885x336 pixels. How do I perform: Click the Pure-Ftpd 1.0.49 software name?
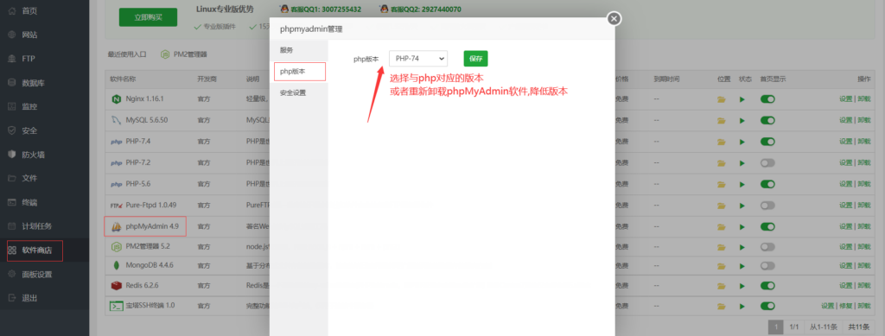[x=151, y=206]
